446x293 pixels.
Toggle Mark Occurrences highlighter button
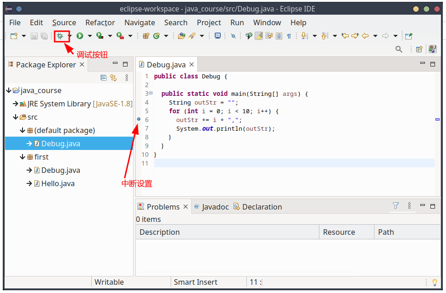(x=259, y=36)
